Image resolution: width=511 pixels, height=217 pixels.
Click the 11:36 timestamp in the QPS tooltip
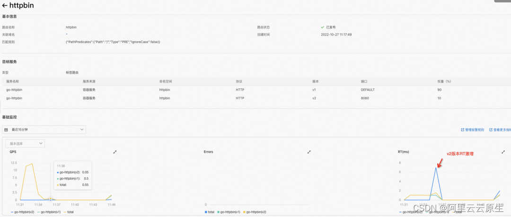(x=61, y=165)
